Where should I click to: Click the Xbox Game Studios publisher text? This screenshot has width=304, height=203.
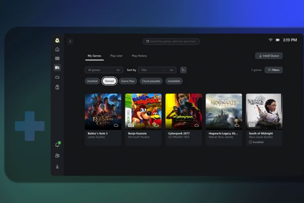click(x=261, y=137)
